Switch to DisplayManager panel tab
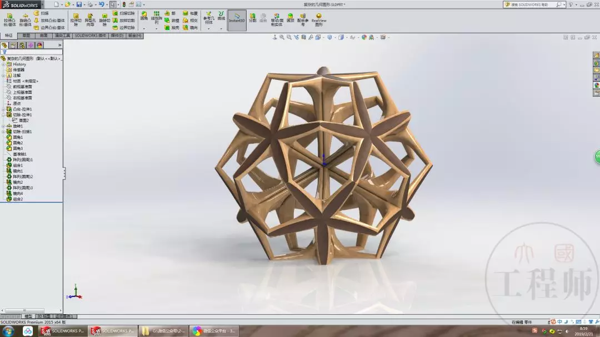 coord(39,45)
